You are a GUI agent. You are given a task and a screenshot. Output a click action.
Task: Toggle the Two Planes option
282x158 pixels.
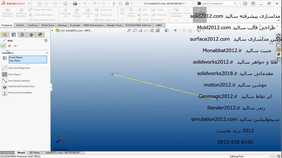[x=4, y=74]
